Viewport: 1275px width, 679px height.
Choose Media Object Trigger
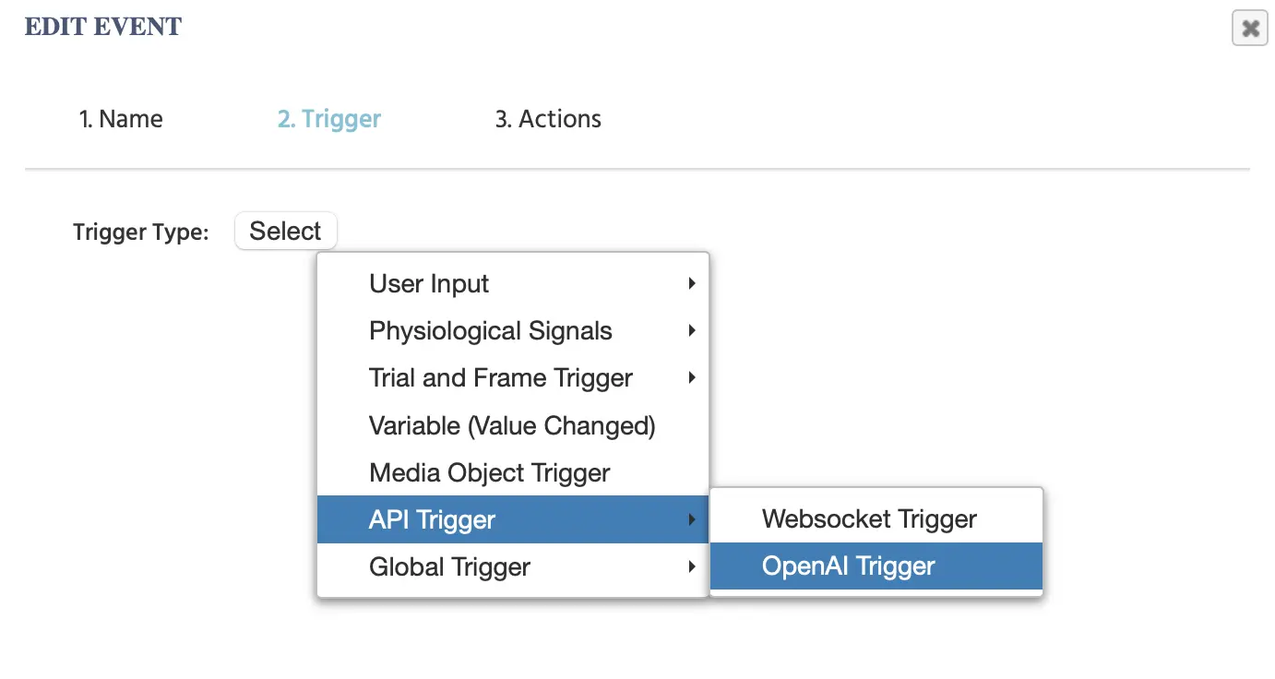(x=489, y=473)
